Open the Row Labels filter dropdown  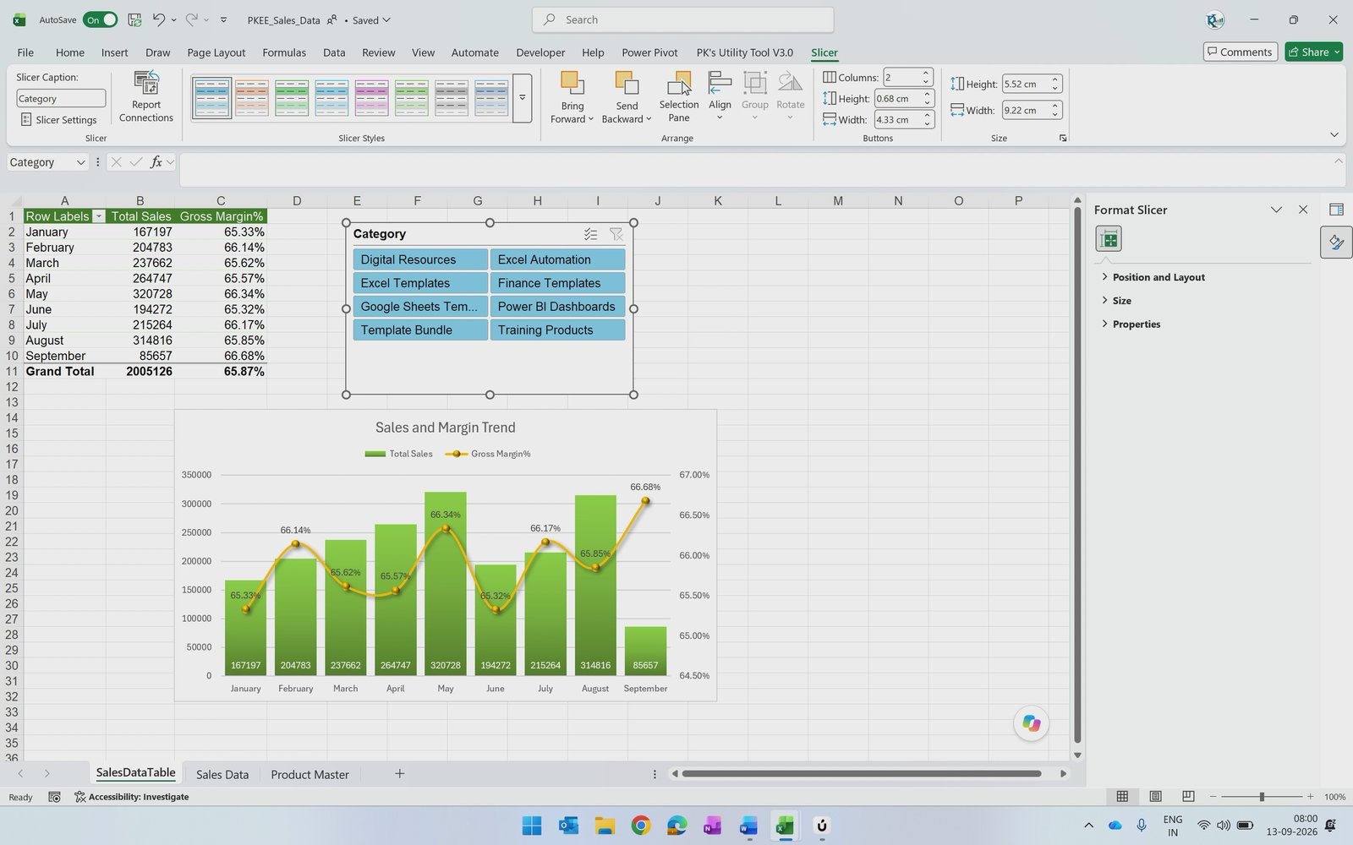coord(98,216)
